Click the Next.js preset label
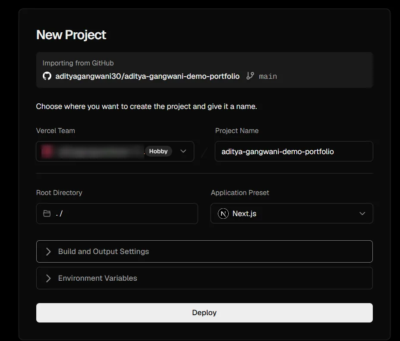Viewport: 400px width, 341px height. point(244,214)
